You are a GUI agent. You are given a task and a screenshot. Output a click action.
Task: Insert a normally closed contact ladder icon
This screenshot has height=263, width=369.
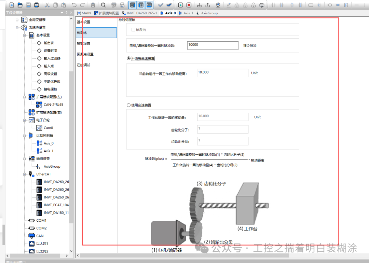[282, 5]
